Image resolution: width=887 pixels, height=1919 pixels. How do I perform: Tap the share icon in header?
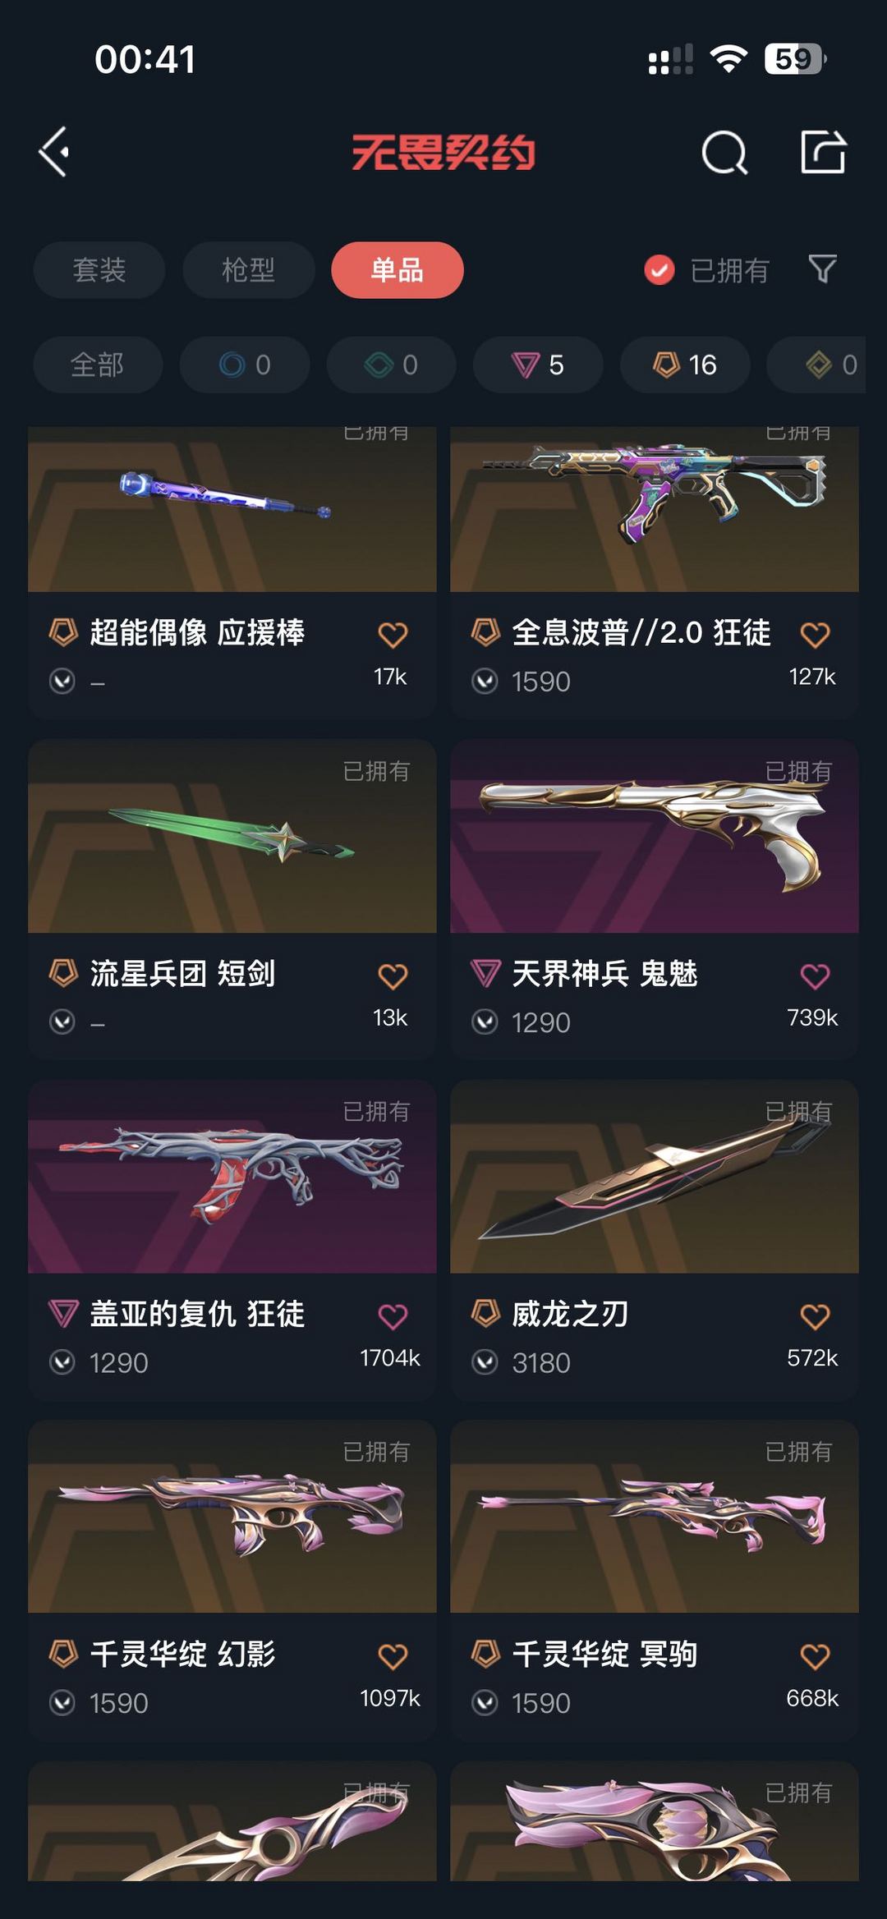coord(823,152)
